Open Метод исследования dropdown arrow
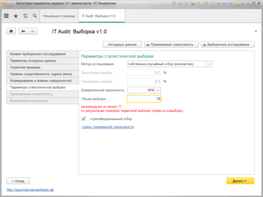Image resolution: width=263 pixels, height=197 pixels. click(x=209, y=64)
